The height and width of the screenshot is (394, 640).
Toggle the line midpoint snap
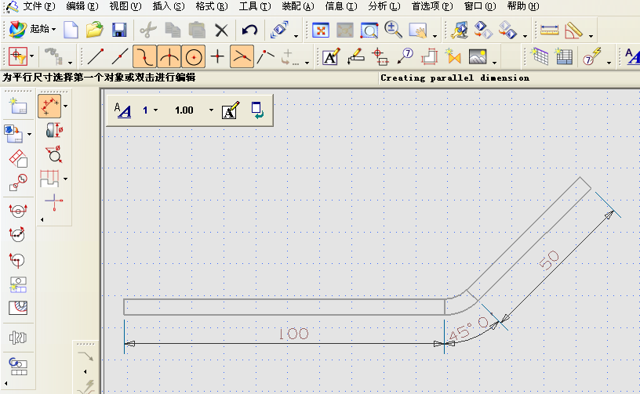pyautogui.click(x=119, y=56)
